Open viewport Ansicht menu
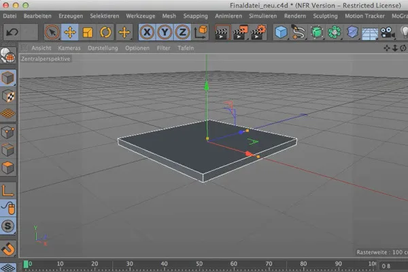408x272 pixels. tap(41, 48)
